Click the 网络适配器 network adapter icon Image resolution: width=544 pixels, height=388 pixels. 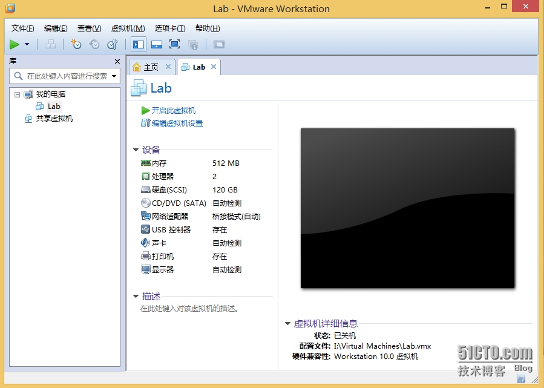(146, 216)
